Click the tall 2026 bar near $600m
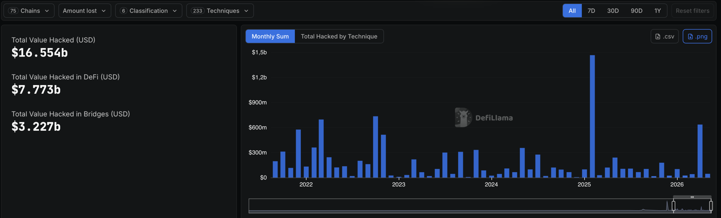The image size is (721, 218). [x=700, y=151]
